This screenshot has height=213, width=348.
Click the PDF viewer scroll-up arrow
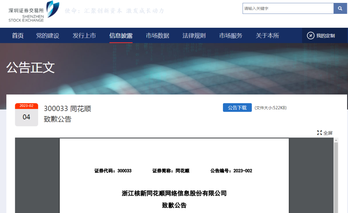tap(336, 140)
